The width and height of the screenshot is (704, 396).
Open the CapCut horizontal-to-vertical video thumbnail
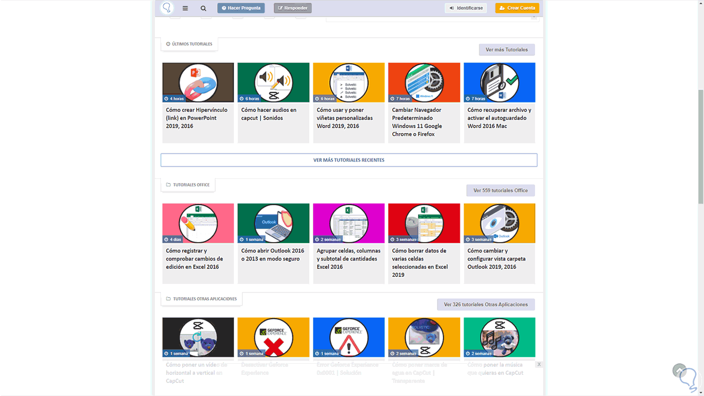[x=198, y=337]
